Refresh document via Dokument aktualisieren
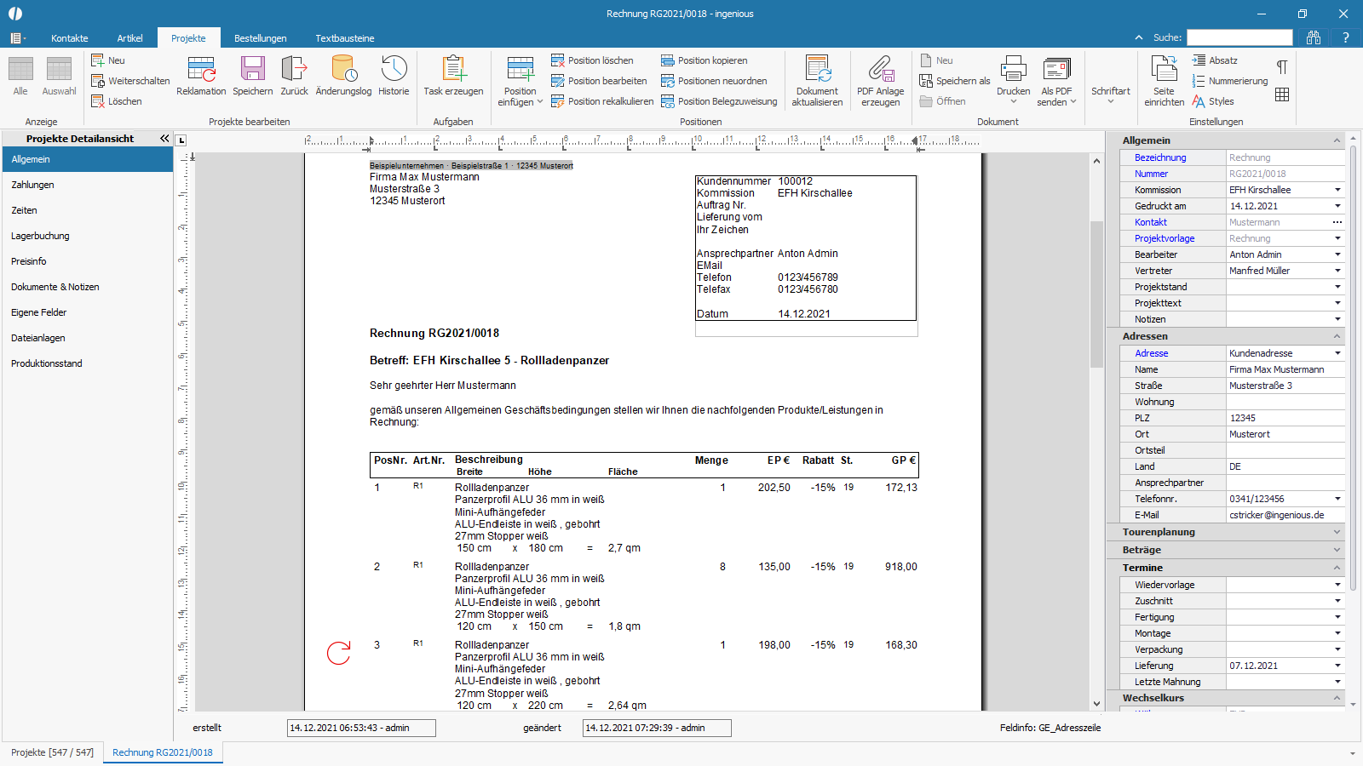 (817, 81)
